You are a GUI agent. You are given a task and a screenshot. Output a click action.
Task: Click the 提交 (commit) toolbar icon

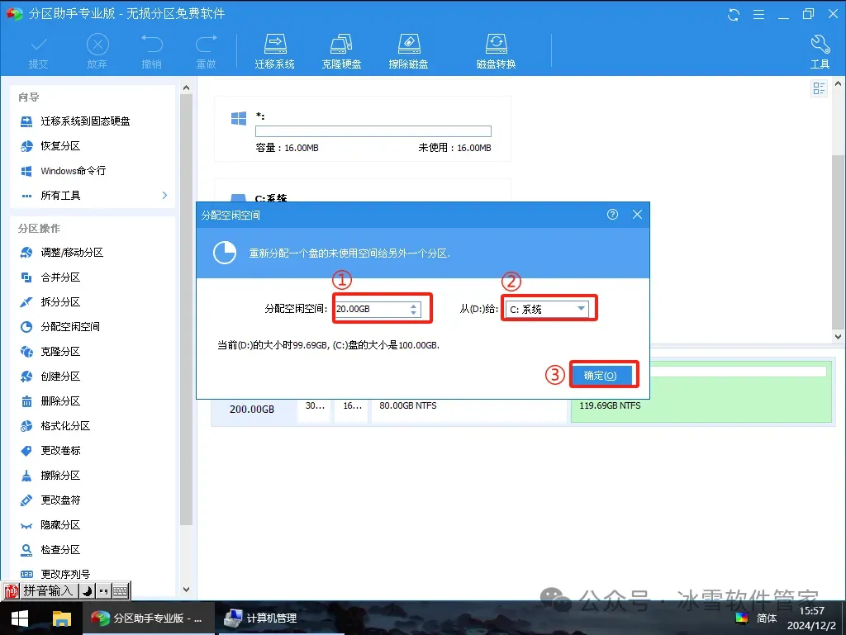coord(38,52)
